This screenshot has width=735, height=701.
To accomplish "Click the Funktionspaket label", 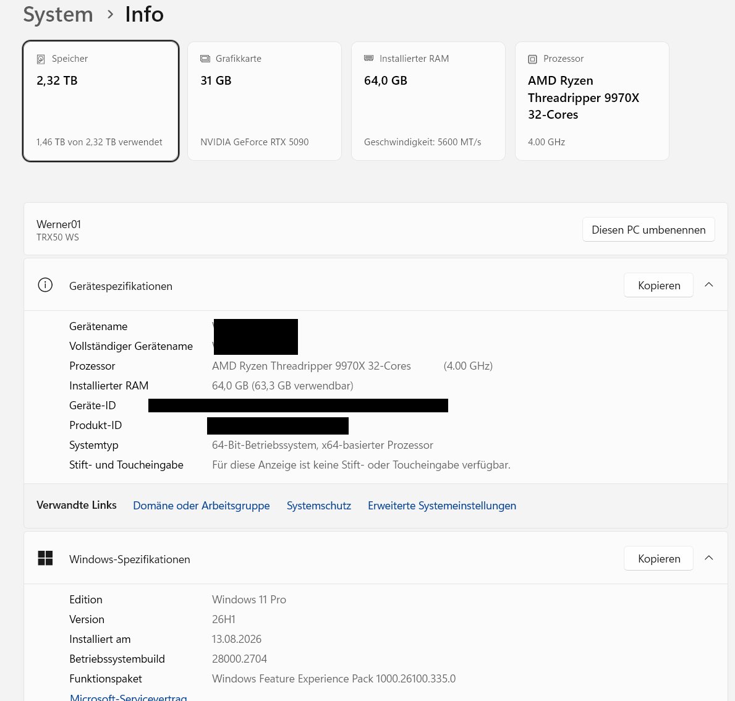I will click(x=106, y=679).
